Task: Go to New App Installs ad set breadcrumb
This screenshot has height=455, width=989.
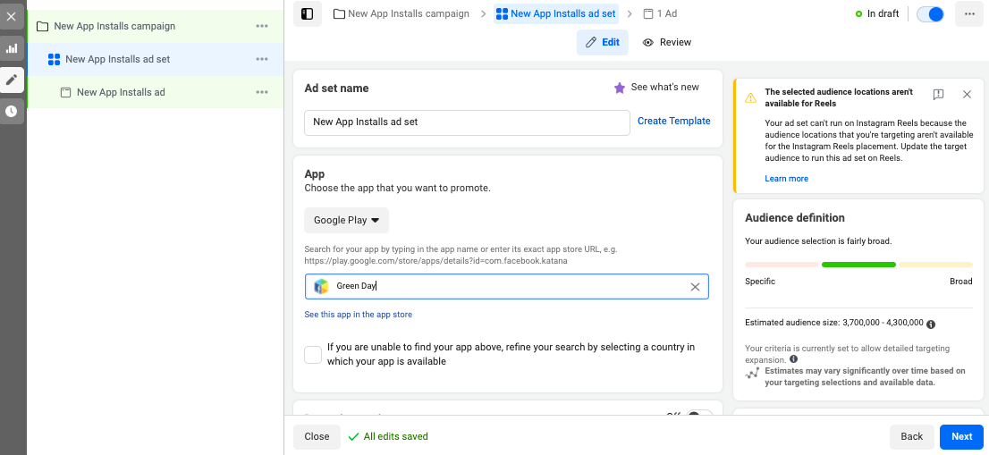Action: click(555, 13)
